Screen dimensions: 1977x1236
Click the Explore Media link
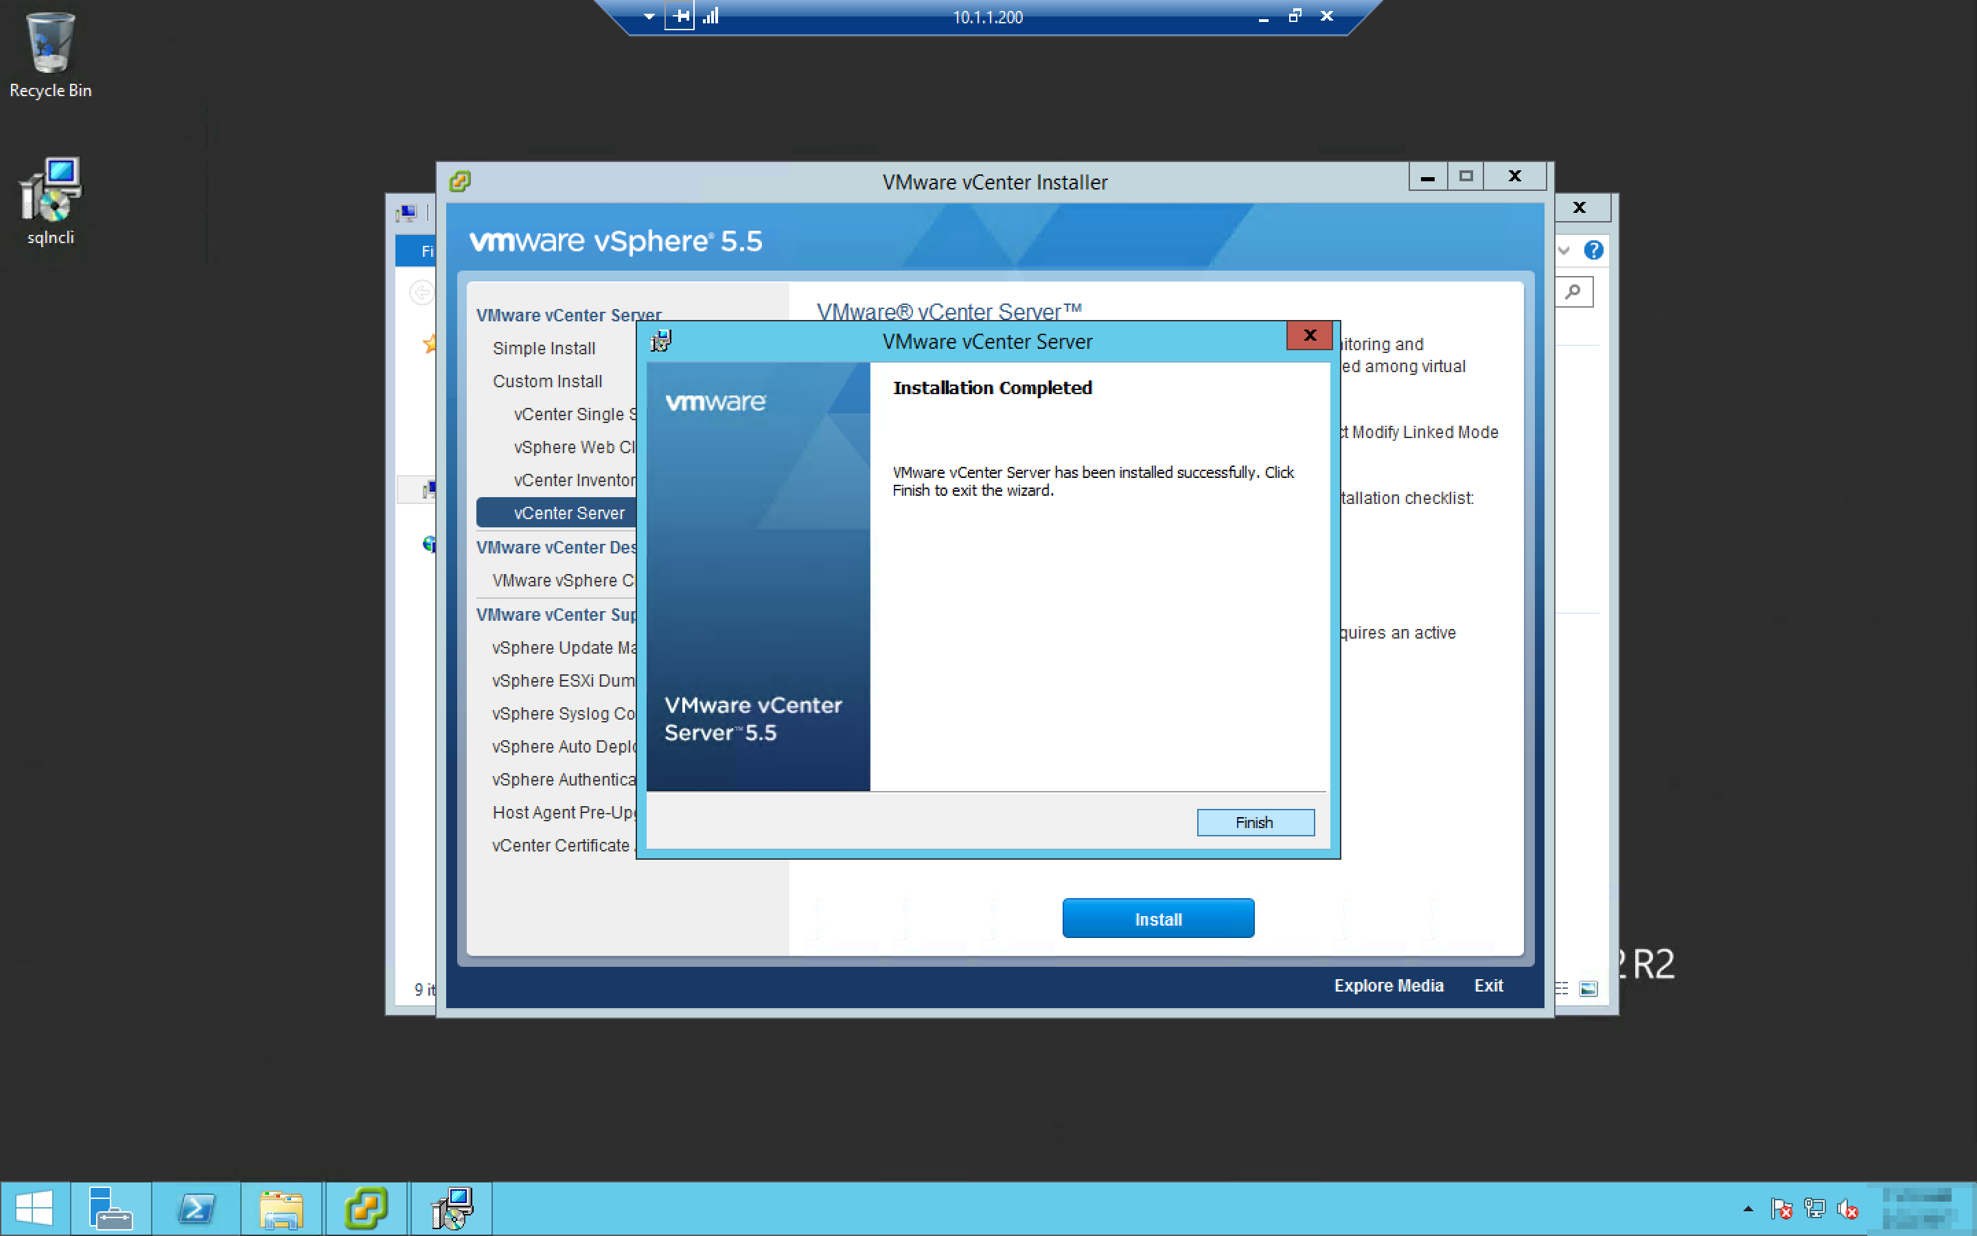[x=1388, y=986]
